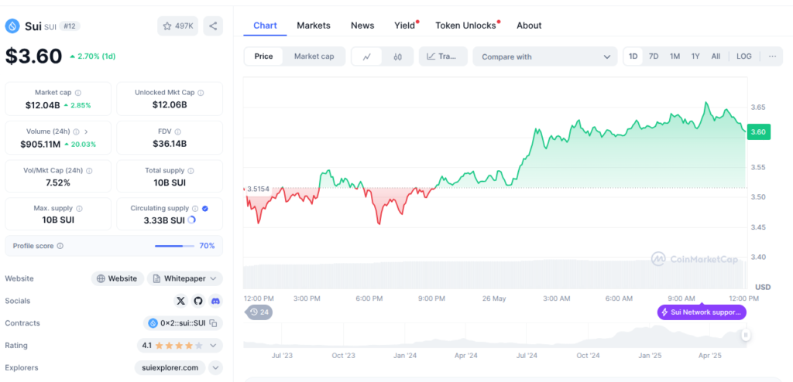
Task: Open the share icon button
Action: click(213, 26)
